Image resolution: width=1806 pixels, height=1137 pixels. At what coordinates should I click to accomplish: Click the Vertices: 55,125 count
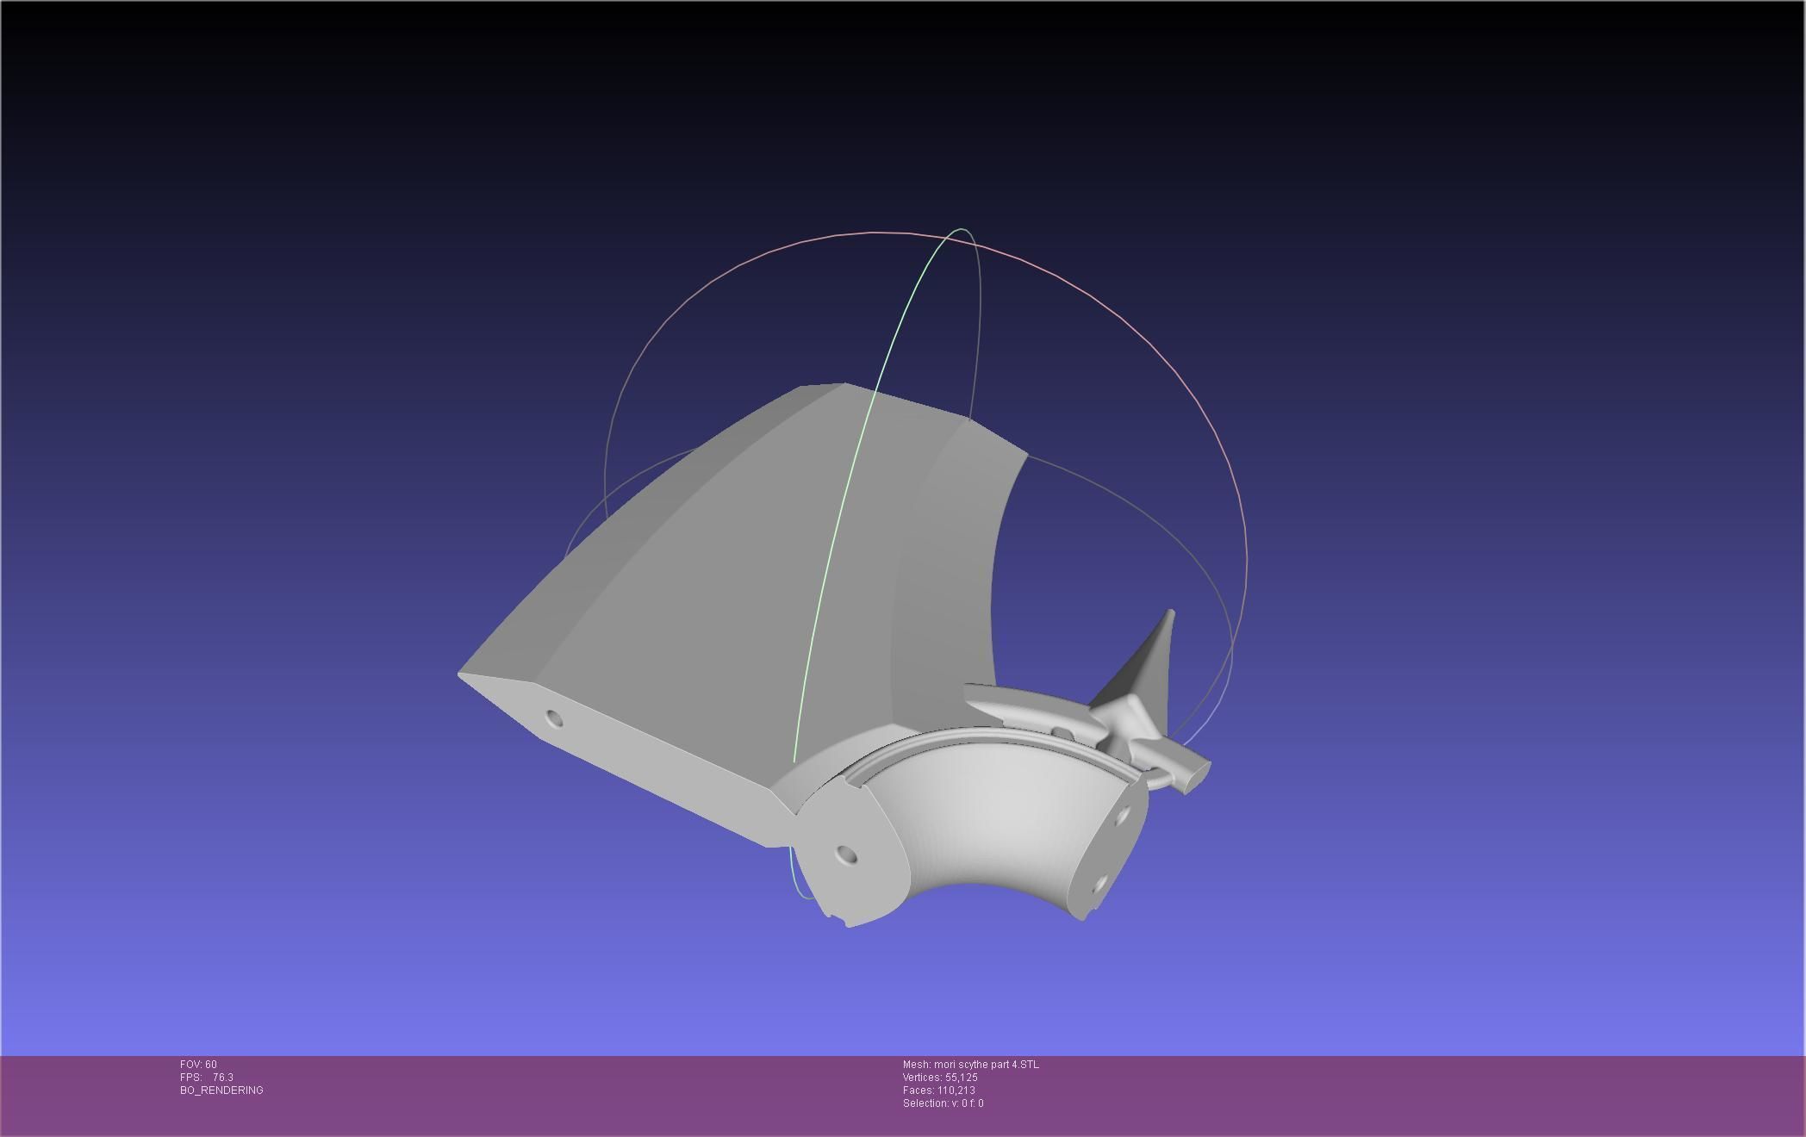(940, 1078)
